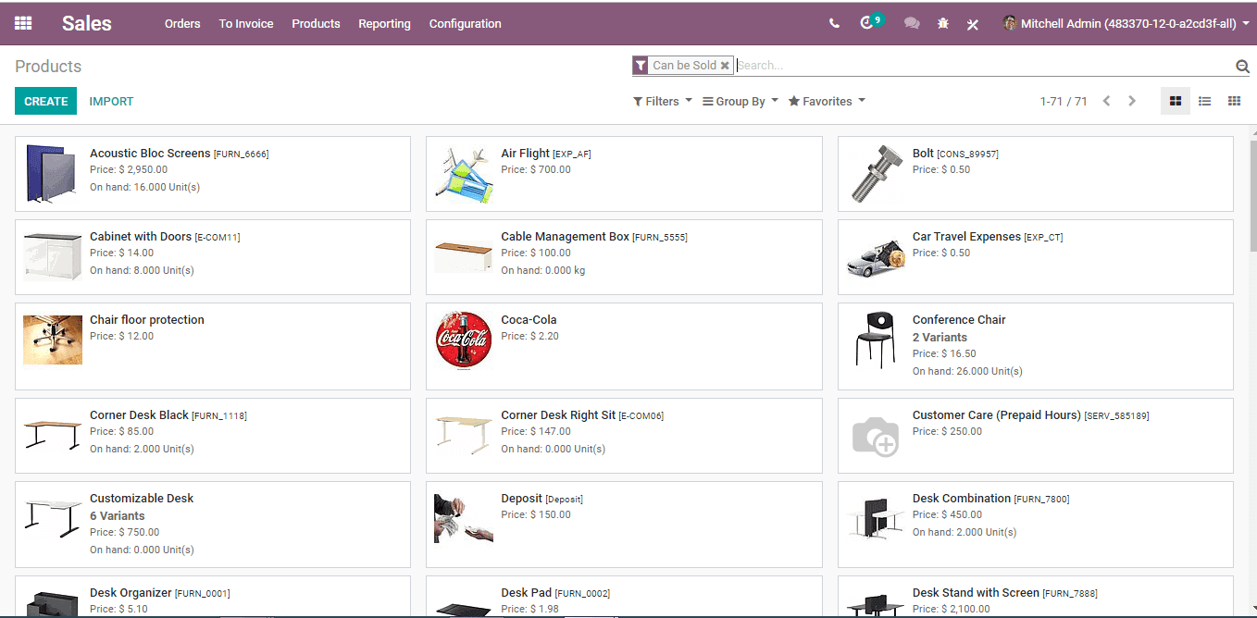Image resolution: width=1257 pixels, height=618 pixels.
Task: Open the Favorites dropdown
Action: coord(827,102)
